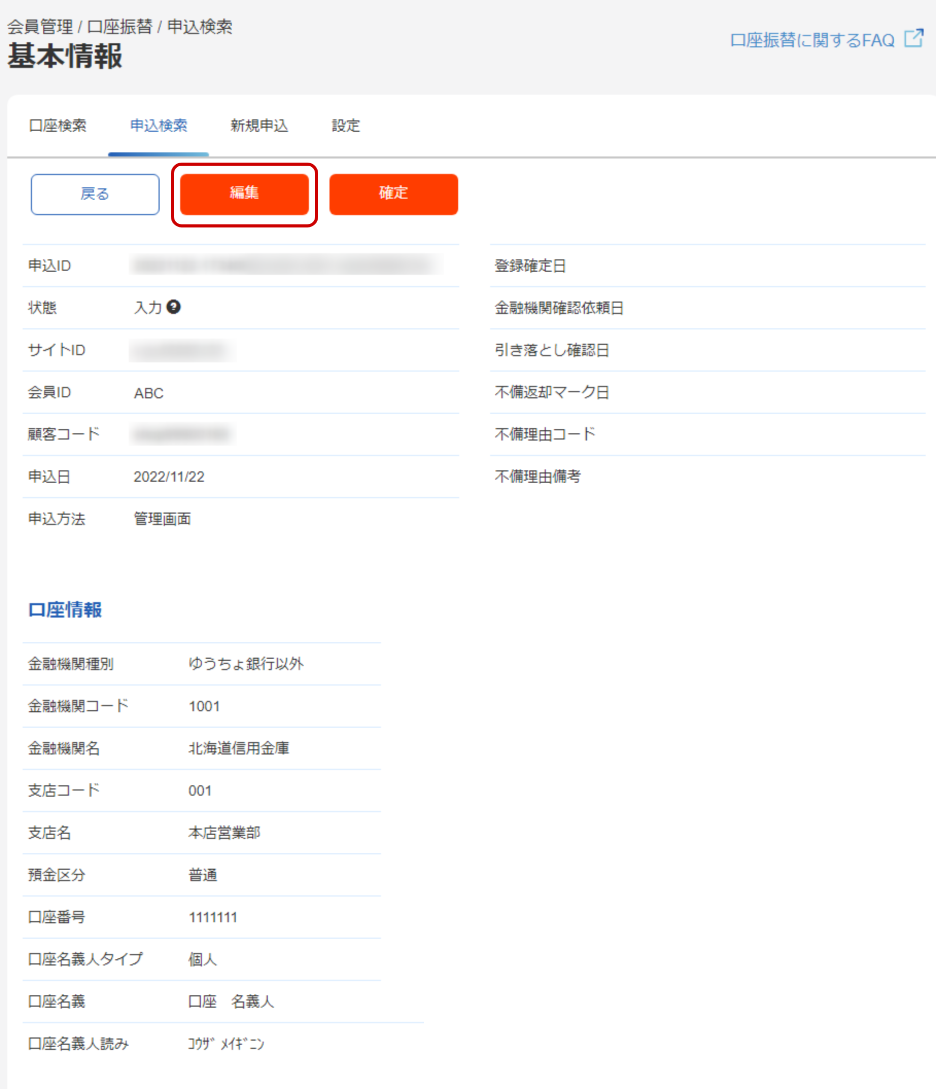937x1090 pixels.
Task: Click 口座振替 in the breadcrumb
Action: (120, 26)
